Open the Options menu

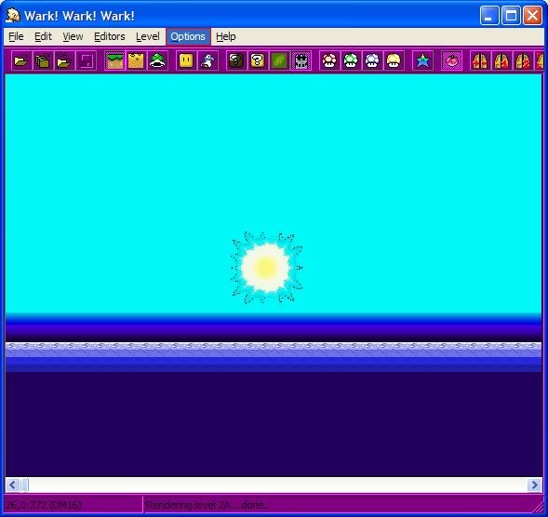pyautogui.click(x=188, y=36)
